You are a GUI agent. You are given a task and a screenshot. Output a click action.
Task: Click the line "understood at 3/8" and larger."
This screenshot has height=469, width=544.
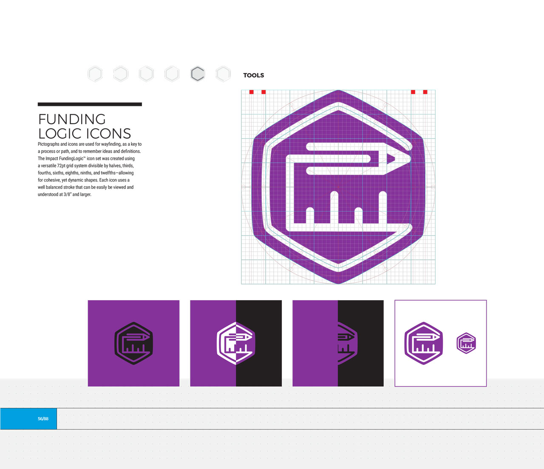[x=65, y=194]
